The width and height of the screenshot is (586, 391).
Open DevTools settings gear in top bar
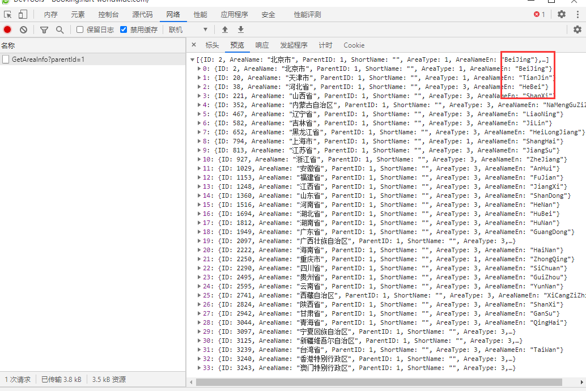tap(561, 15)
